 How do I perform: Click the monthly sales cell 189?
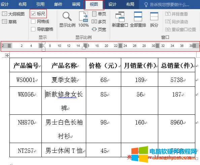click(x=139, y=79)
